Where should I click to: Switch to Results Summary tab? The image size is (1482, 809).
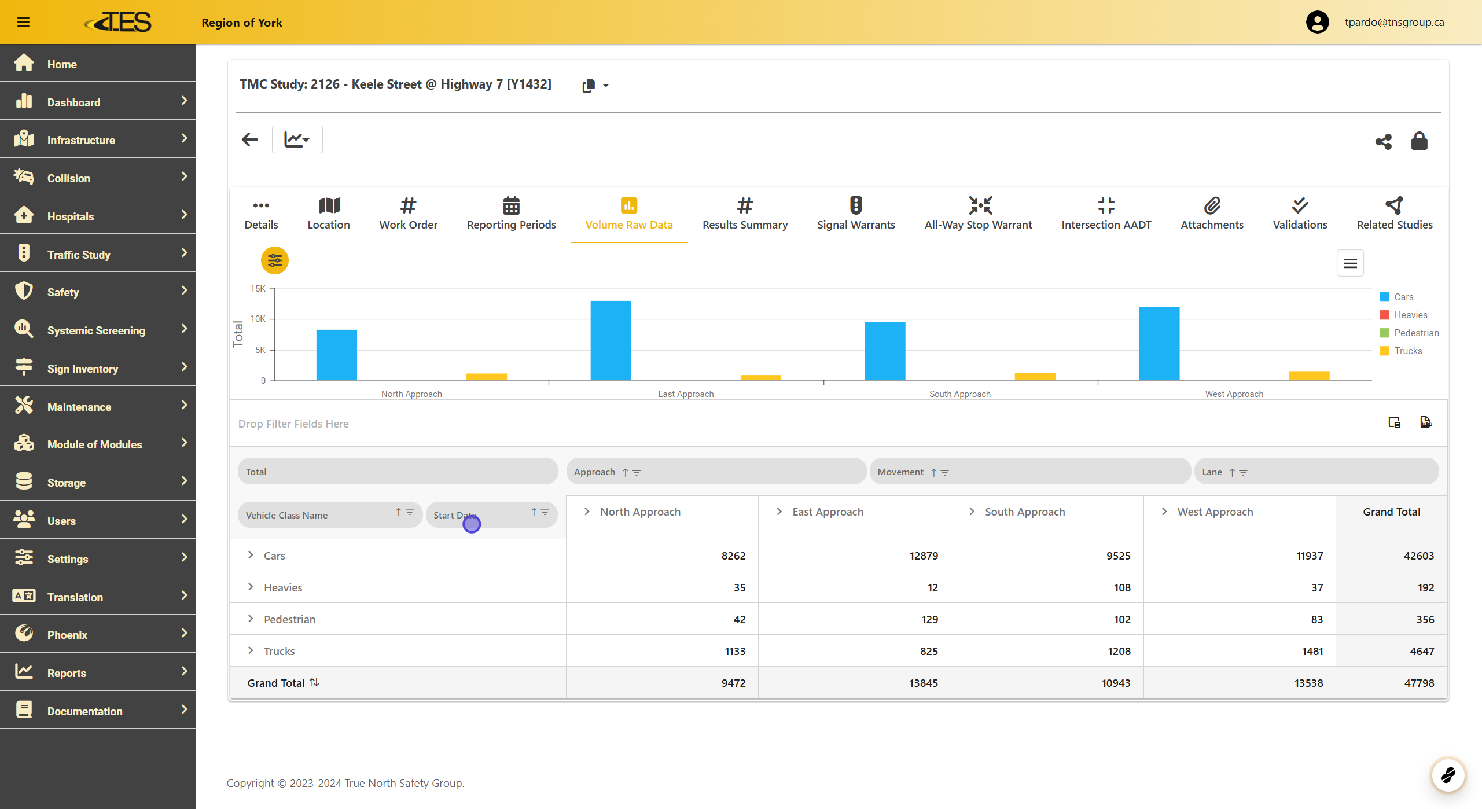745,214
